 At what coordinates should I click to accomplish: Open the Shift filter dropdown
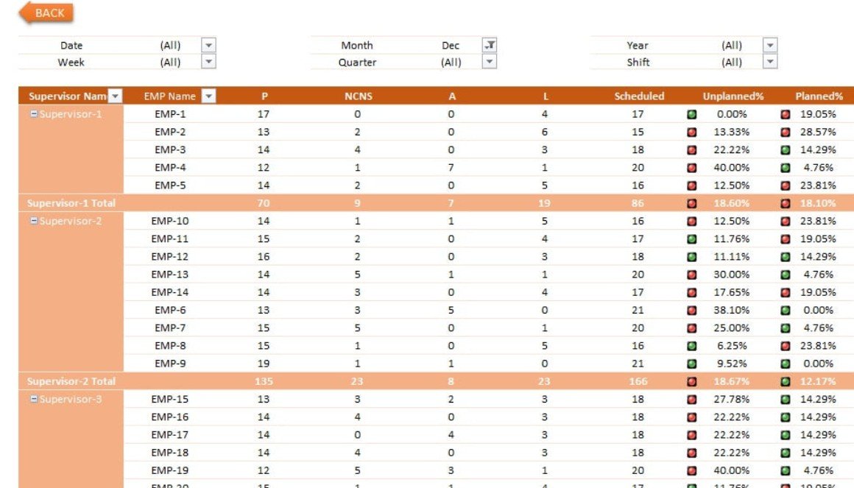770,63
